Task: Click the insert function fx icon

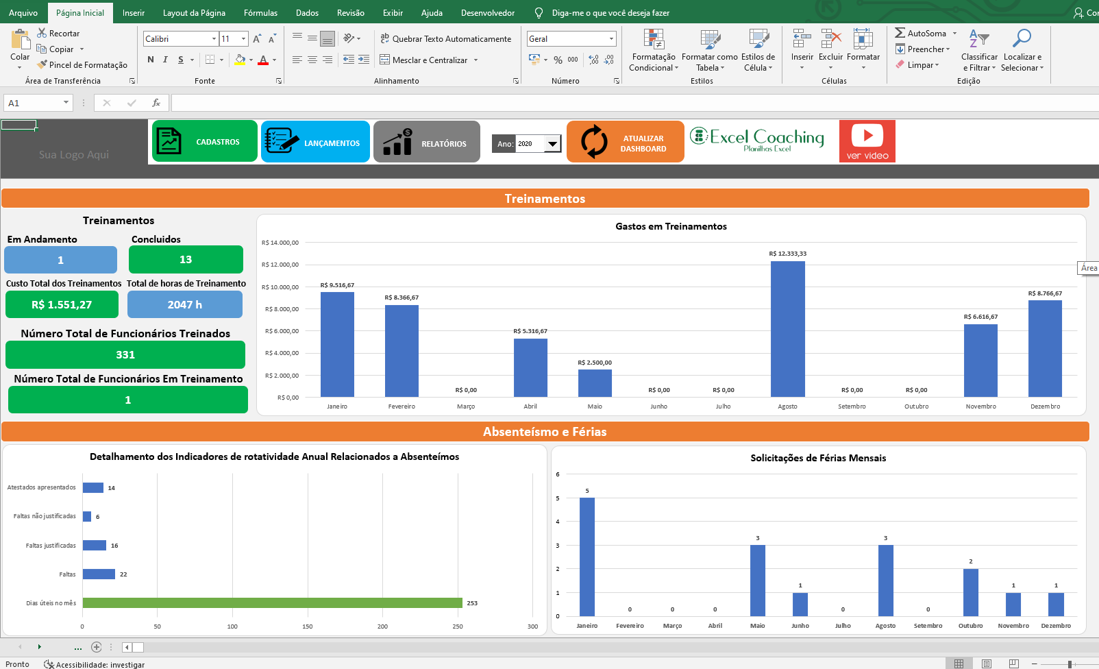Action: (x=156, y=103)
